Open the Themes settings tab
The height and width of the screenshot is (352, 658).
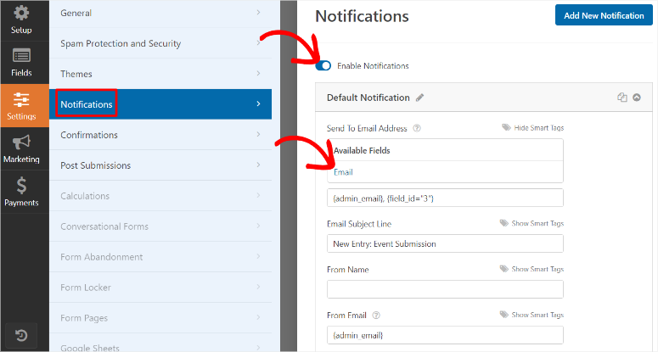pyautogui.click(x=160, y=74)
